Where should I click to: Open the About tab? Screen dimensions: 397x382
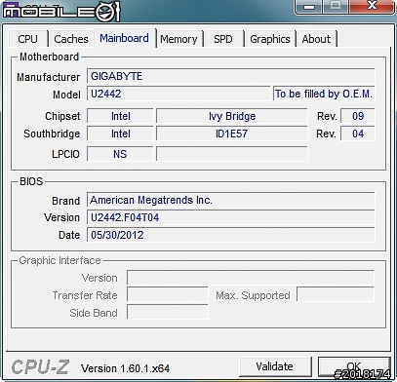click(316, 39)
